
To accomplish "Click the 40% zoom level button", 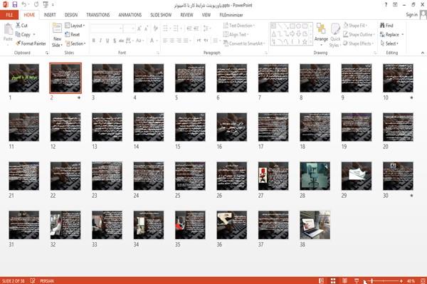I will coord(411,280).
